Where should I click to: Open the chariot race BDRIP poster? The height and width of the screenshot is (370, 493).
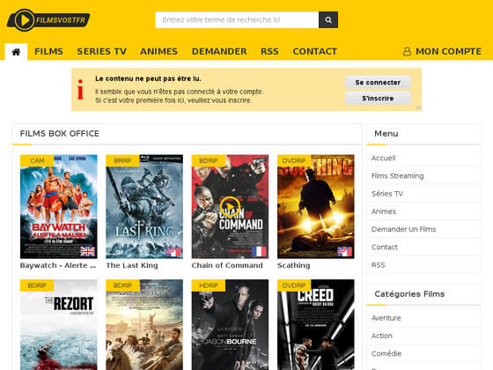[144, 325]
